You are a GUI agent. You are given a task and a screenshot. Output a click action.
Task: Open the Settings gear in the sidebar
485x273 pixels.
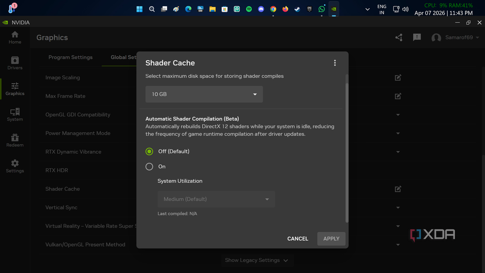point(15,166)
